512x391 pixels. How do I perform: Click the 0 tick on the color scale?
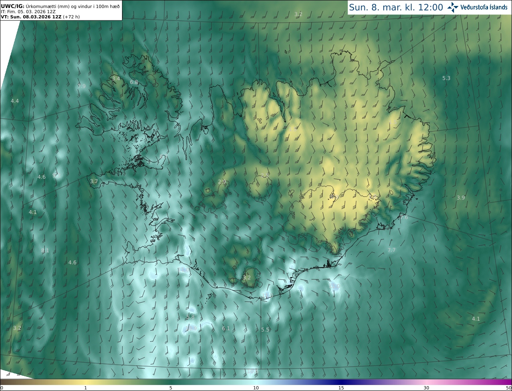tap(2, 388)
